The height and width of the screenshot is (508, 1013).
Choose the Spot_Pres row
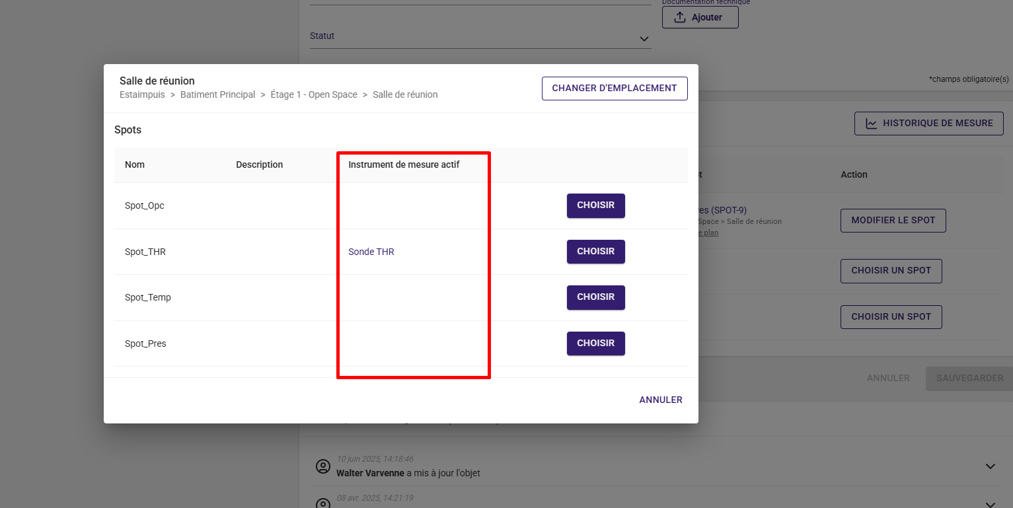(595, 344)
